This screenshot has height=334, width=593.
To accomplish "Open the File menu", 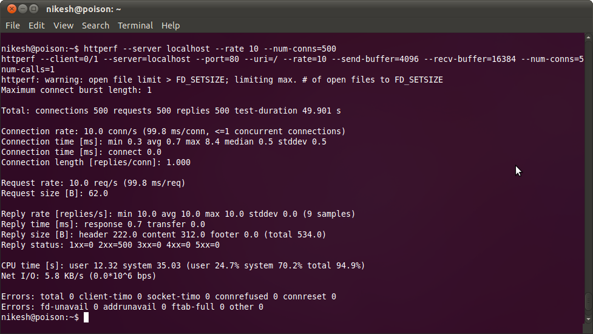I will (13, 26).
